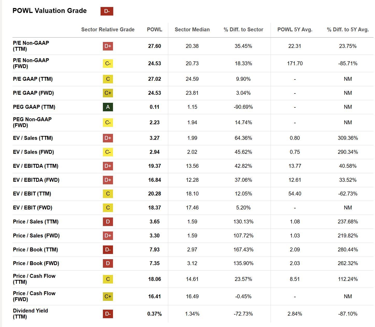Click the C+ grade badge for Price / Cash Flow (FWD)
This screenshot has height=327, width=375.
108,296
